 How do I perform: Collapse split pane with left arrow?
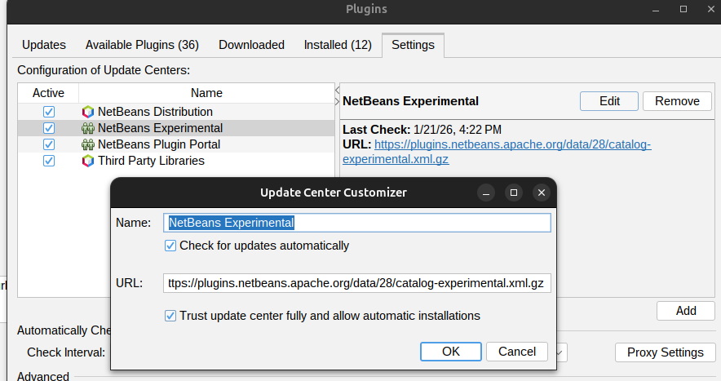click(337, 91)
